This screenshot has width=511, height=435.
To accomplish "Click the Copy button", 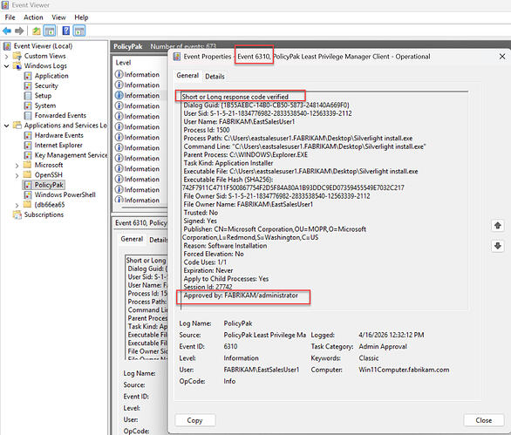I will coord(194,420).
